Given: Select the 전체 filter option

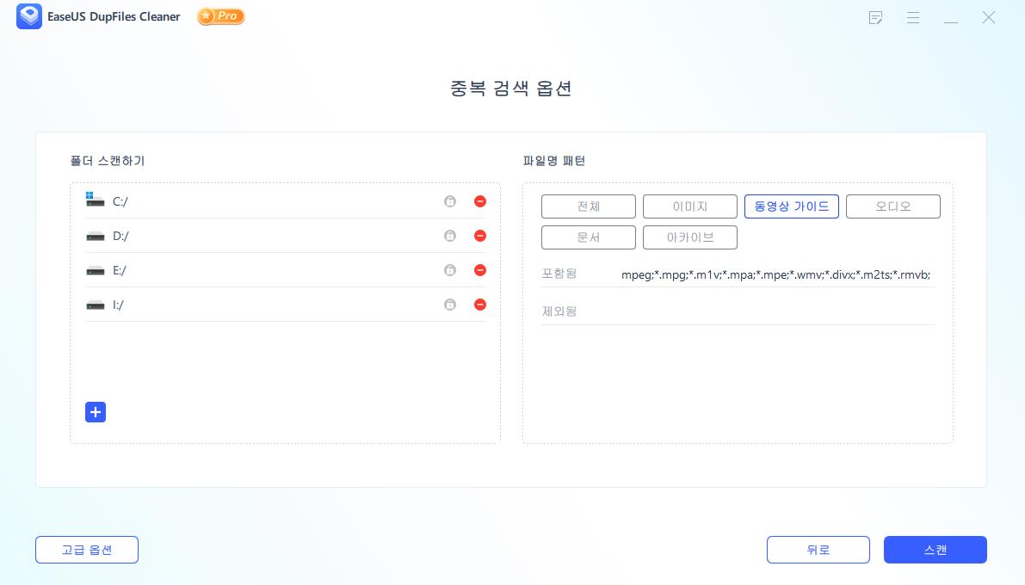Looking at the screenshot, I should click(589, 206).
